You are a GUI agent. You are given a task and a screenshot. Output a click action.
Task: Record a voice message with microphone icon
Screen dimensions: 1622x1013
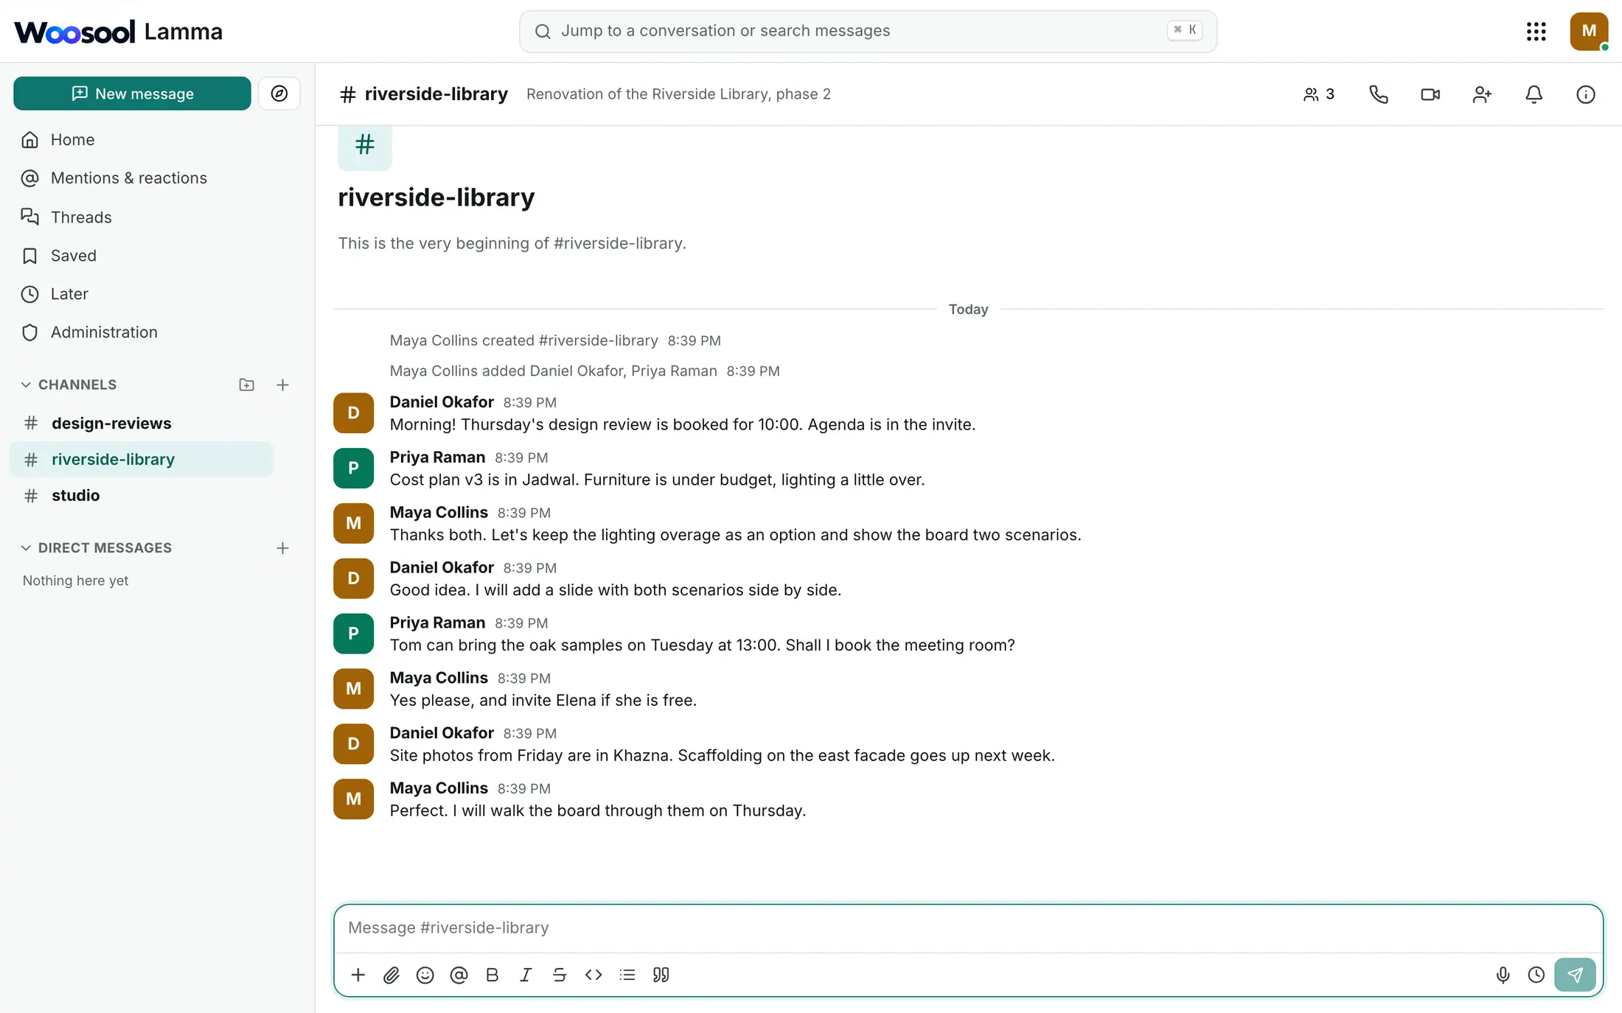[1503, 975]
